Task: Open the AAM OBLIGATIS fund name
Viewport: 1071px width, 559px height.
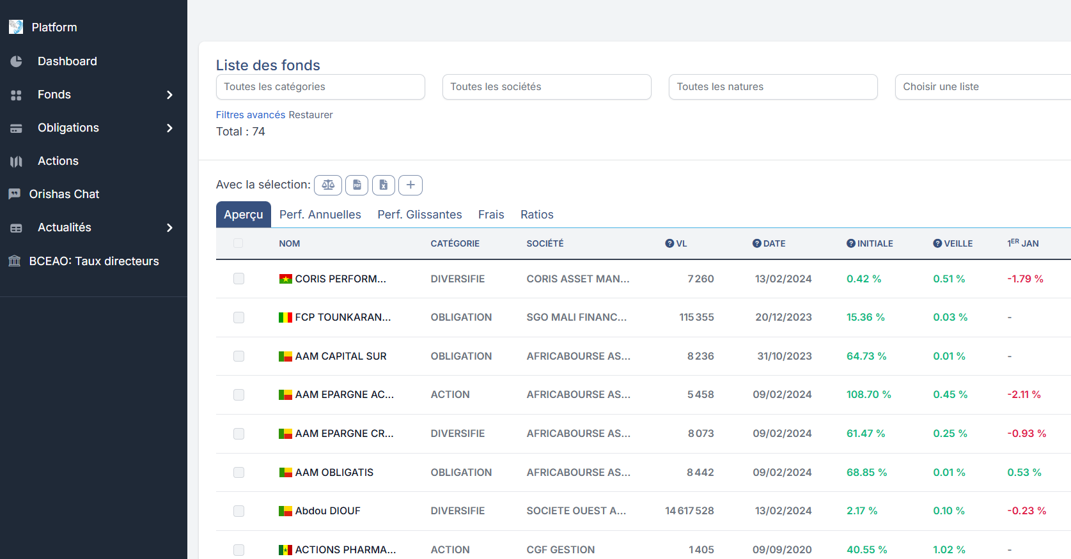Action: click(334, 473)
